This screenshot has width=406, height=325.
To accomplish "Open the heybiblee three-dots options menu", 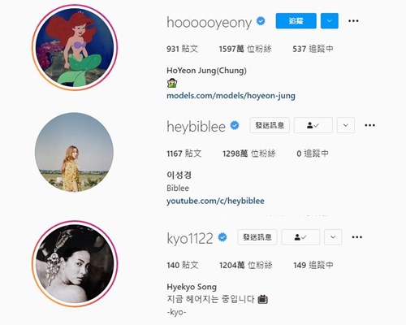I will point(369,125).
